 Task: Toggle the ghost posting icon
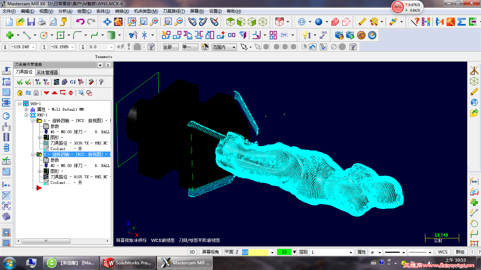[x=36, y=93]
